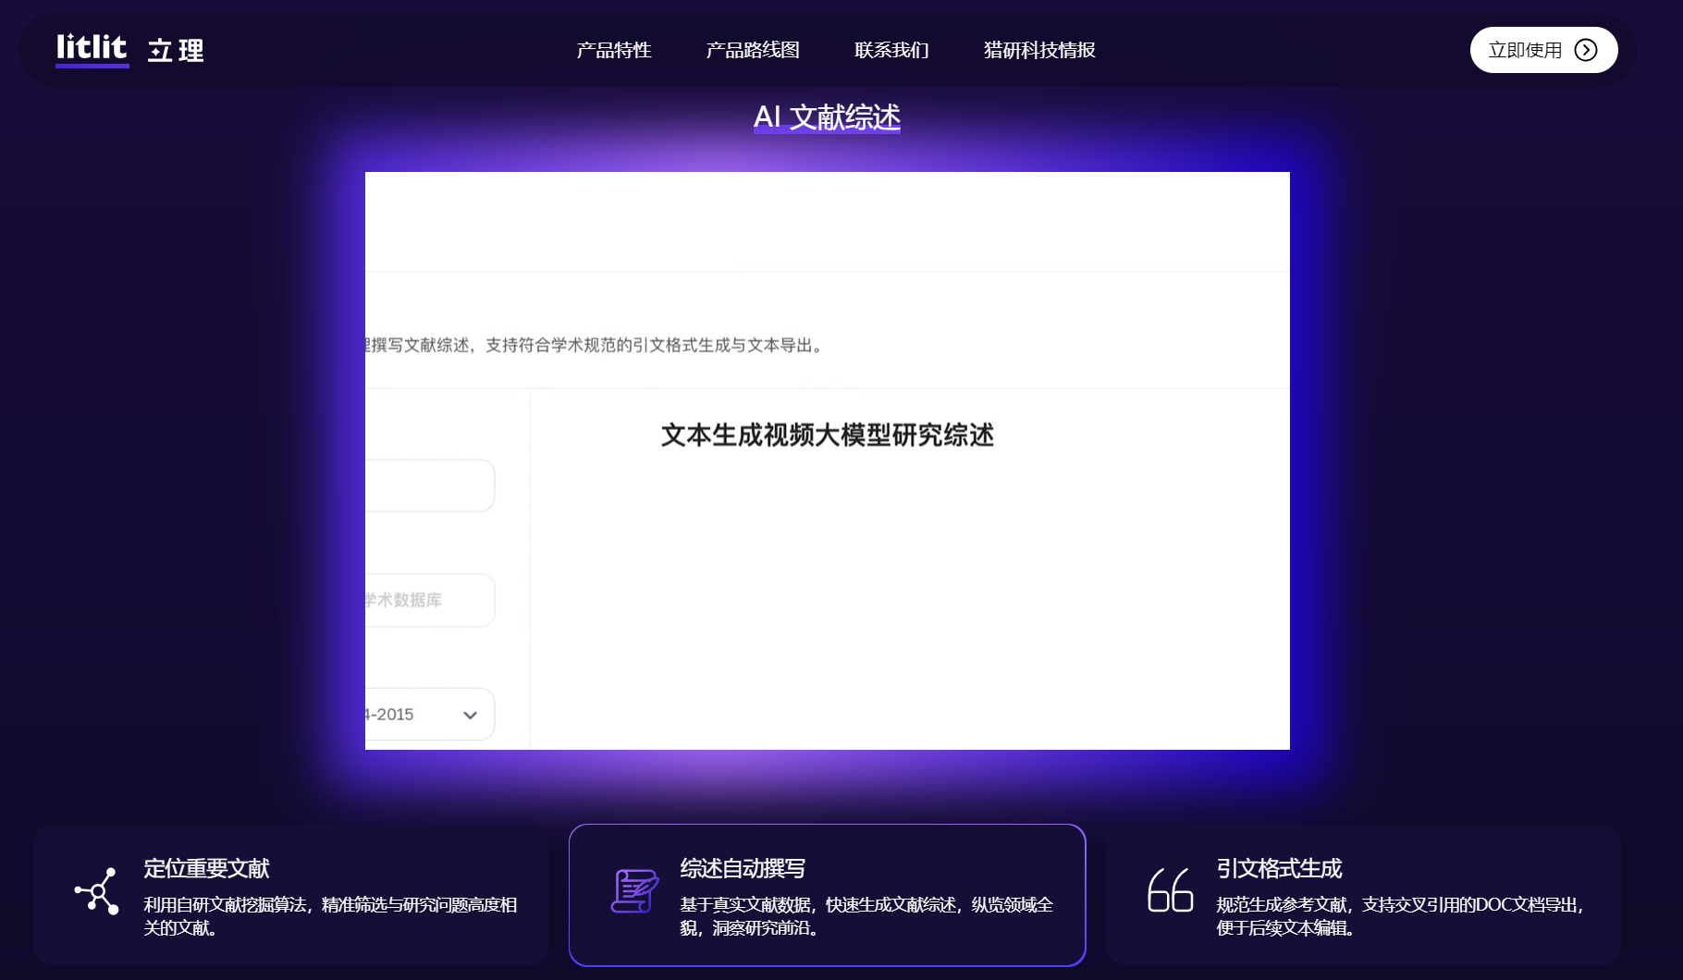Click the product preview screenshot
This screenshot has height=980, width=1683.
coord(827,460)
